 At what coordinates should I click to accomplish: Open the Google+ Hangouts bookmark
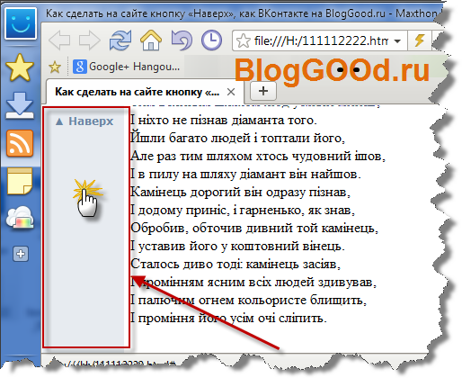click(127, 67)
